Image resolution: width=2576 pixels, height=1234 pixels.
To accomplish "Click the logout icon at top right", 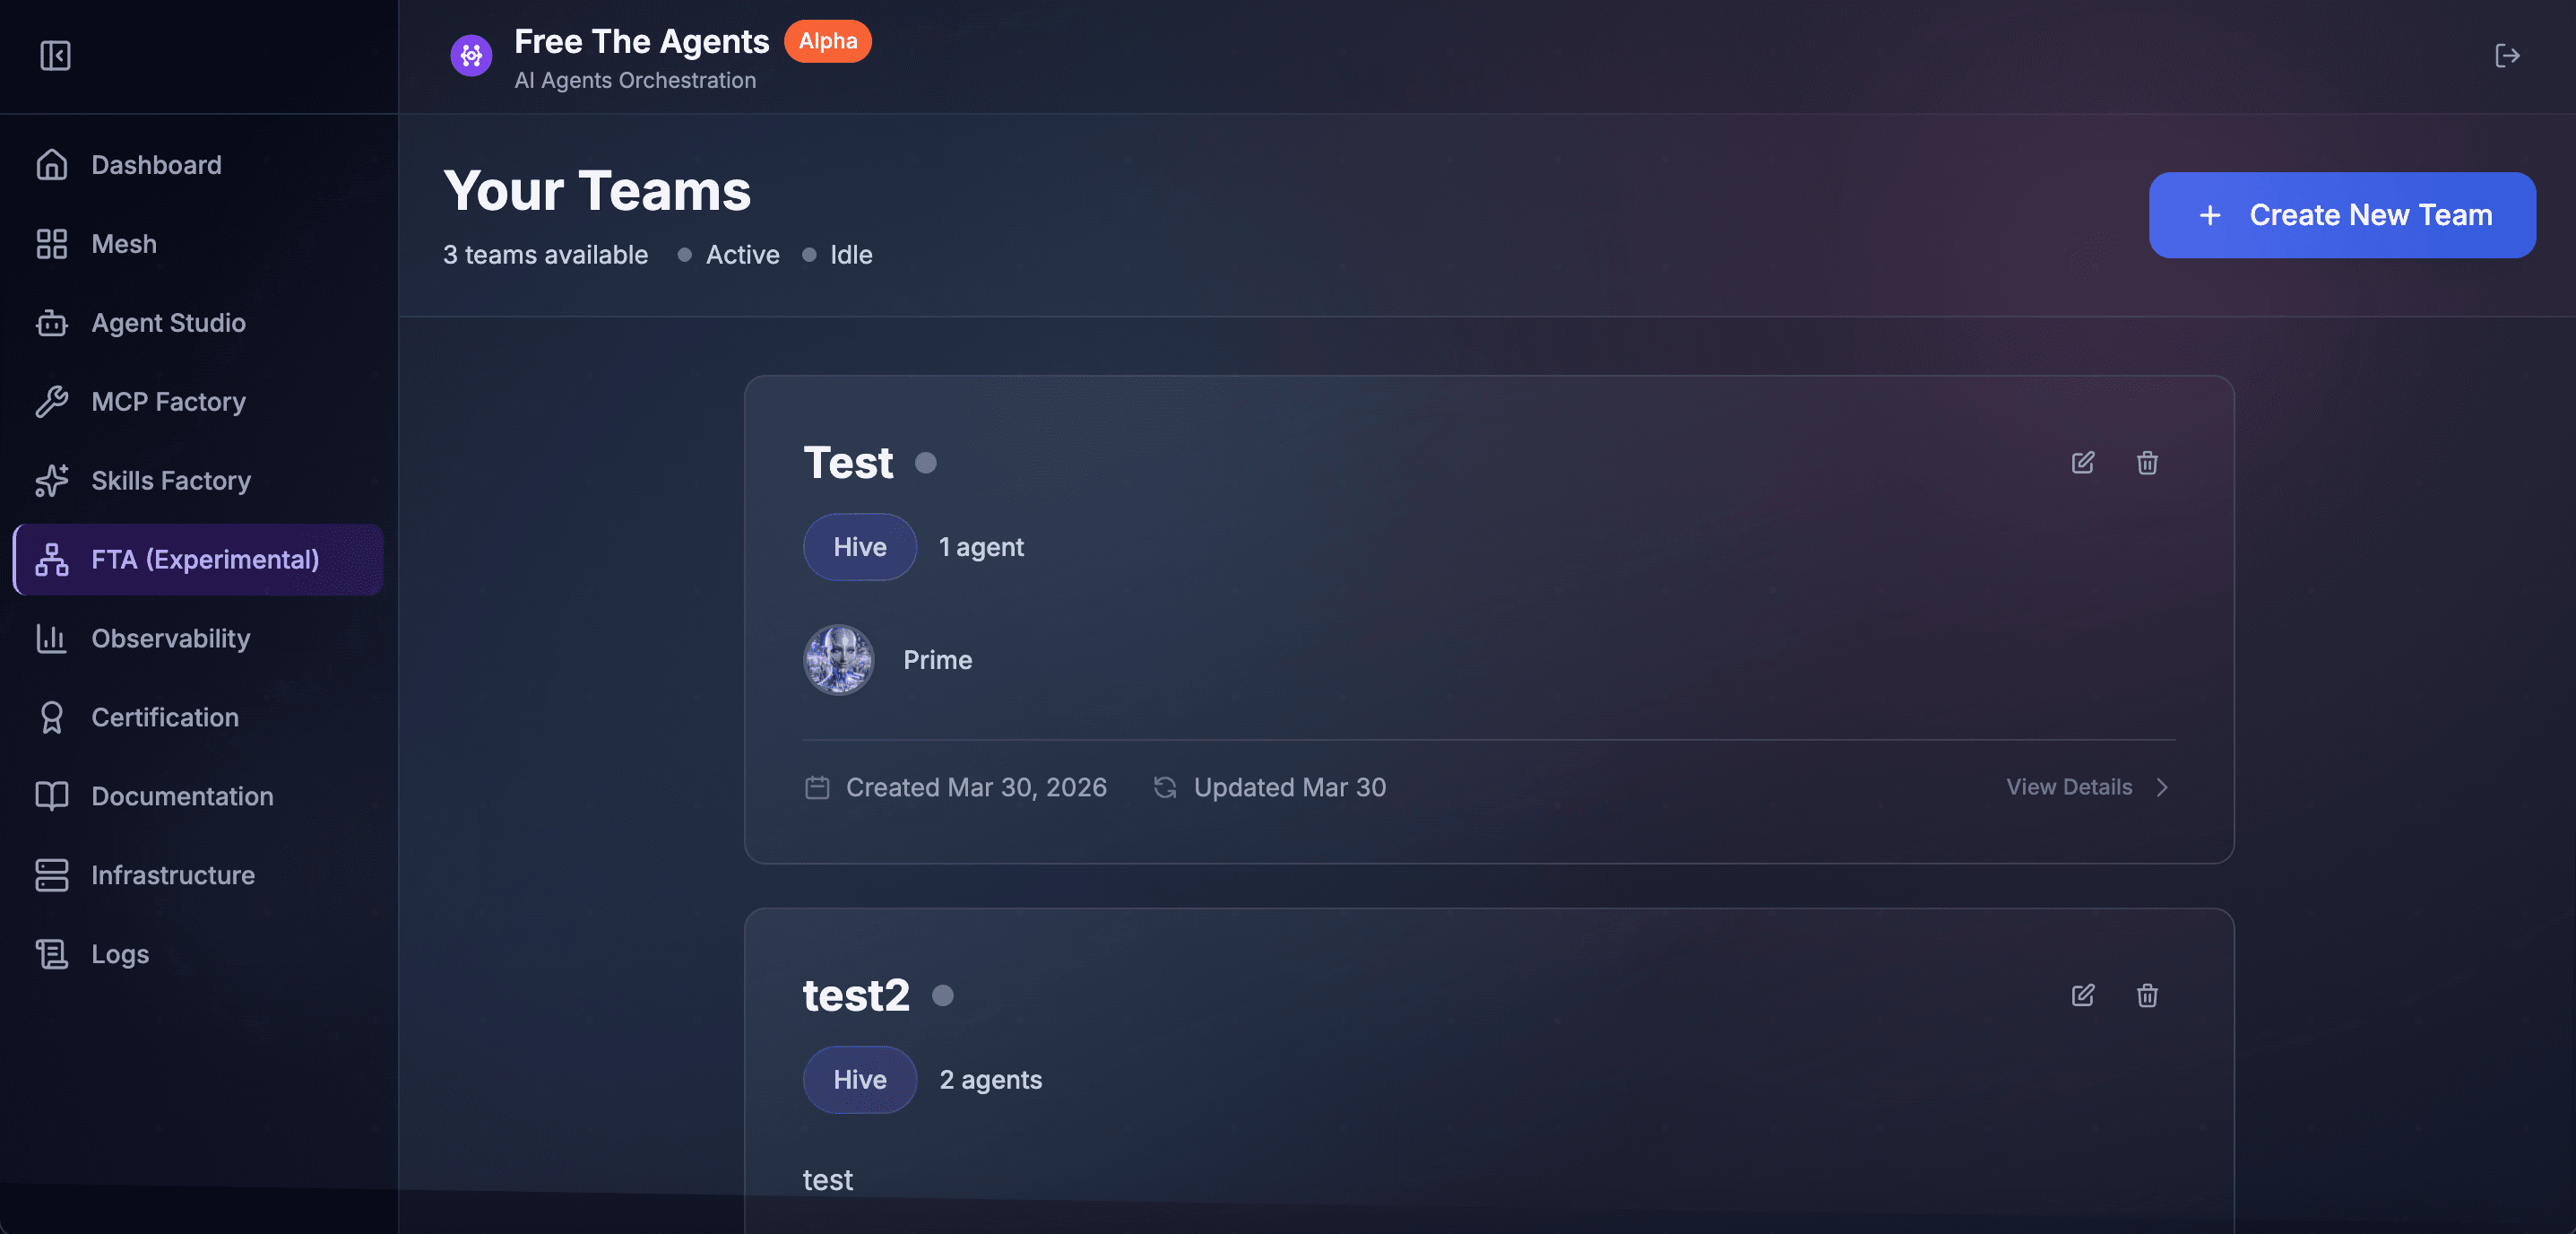I will 2507,56.
